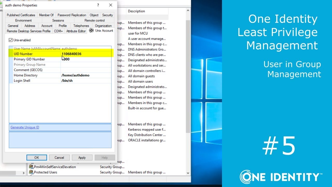Image resolution: width=332 pixels, height=187 pixels.
Task: Click the Cancel button
Action: point(59,157)
